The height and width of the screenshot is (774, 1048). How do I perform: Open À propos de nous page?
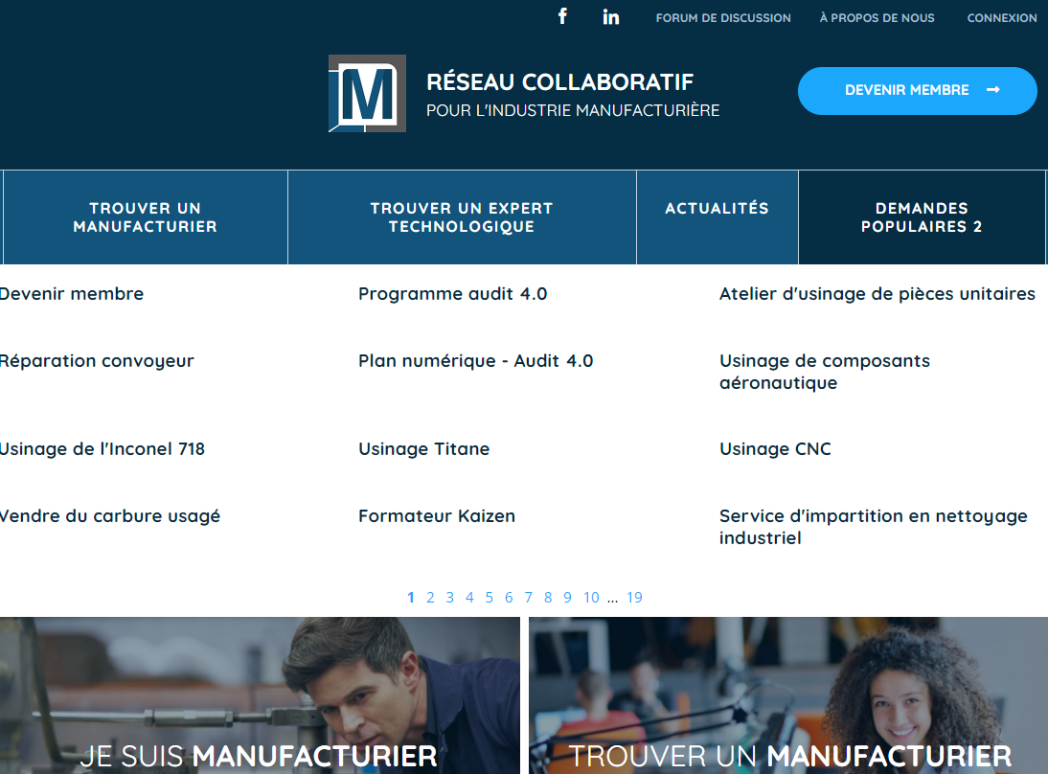877,18
